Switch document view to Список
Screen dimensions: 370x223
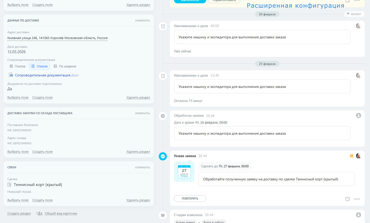tap(40, 66)
